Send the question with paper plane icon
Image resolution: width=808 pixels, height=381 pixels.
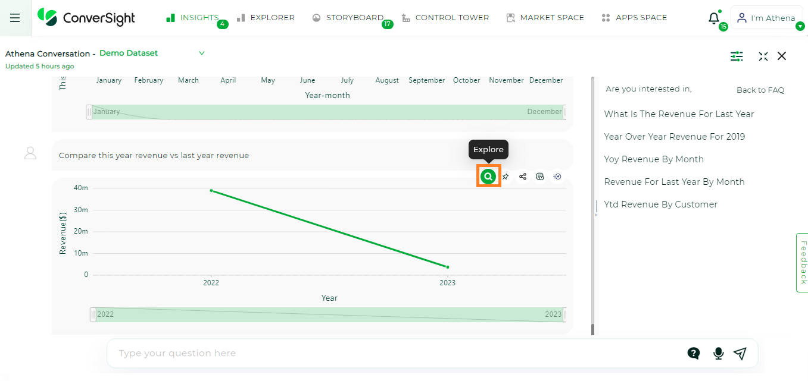(x=740, y=354)
